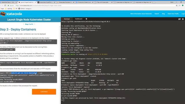Click the Search link in header

[x=157, y=14]
